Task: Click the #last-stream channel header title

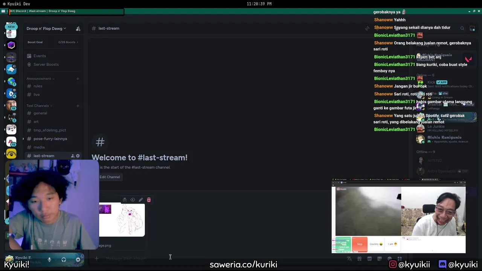Action: (x=109, y=28)
